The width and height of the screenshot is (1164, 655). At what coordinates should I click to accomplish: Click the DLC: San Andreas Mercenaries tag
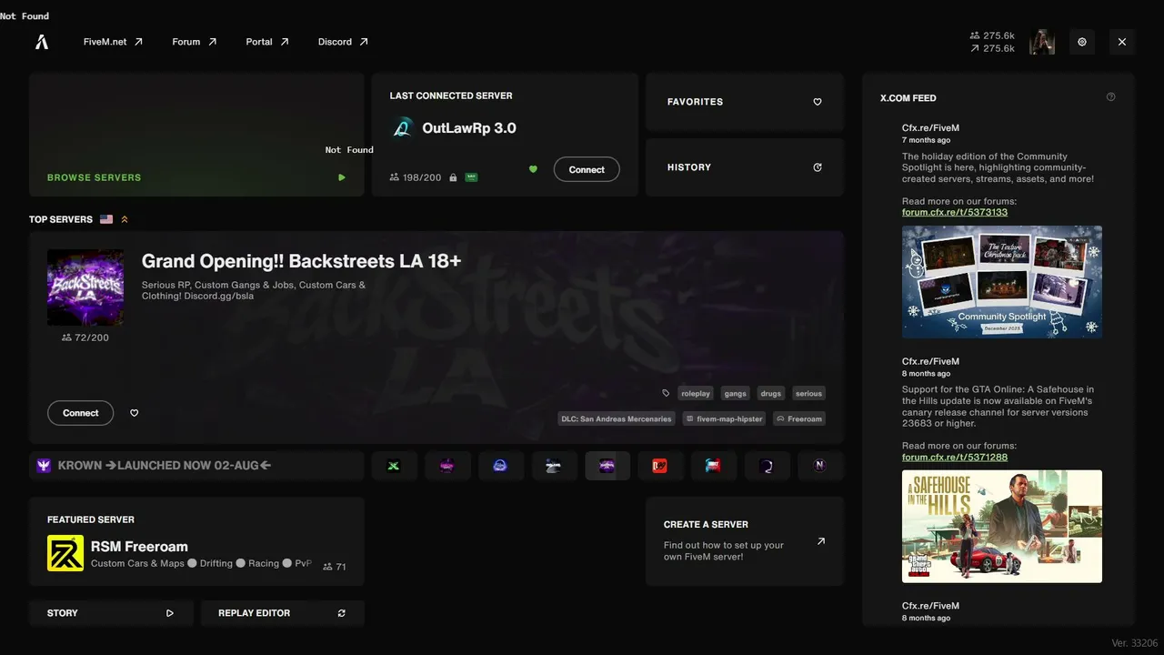[617, 419]
